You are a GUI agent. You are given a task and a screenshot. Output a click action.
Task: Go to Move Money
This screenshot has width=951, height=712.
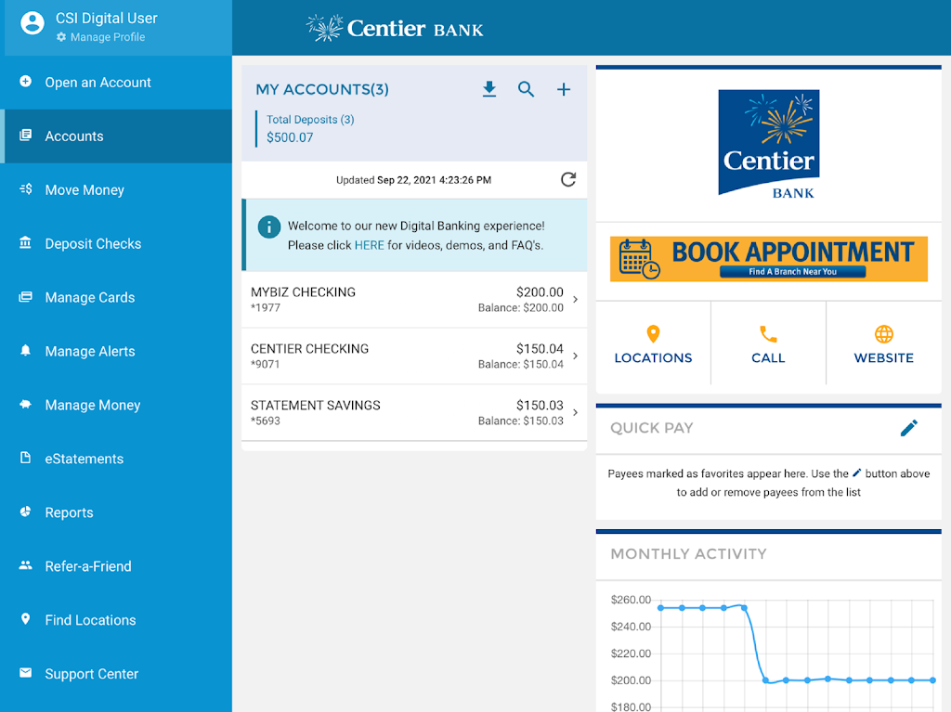(116, 189)
